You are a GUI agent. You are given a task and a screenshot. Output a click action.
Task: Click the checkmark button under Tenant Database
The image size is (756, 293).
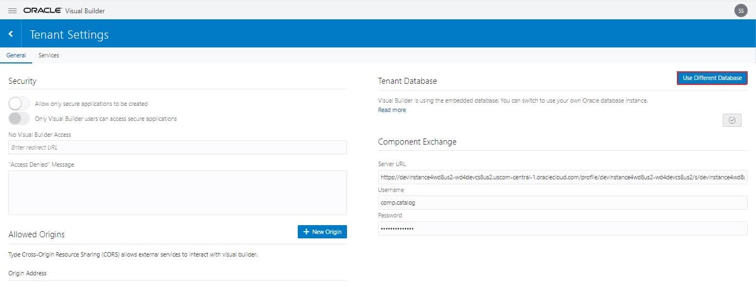pyautogui.click(x=732, y=120)
